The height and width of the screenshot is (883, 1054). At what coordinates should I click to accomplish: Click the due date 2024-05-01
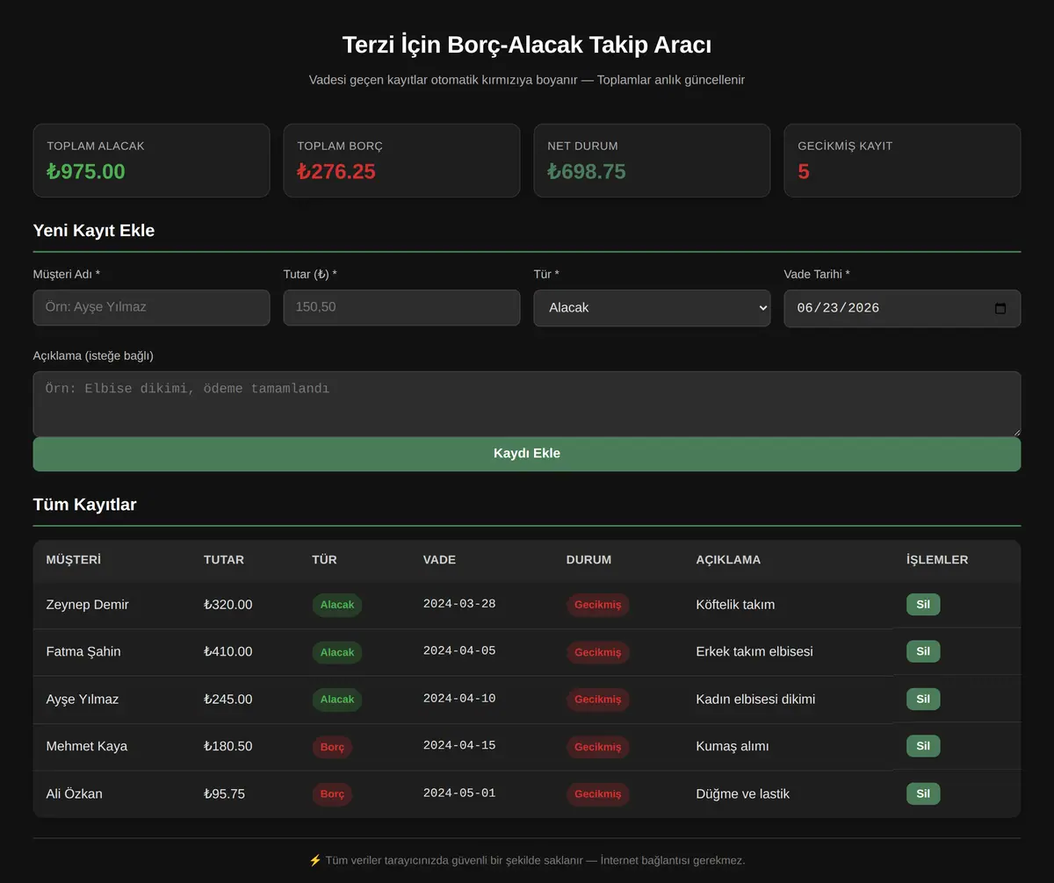coord(459,793)
